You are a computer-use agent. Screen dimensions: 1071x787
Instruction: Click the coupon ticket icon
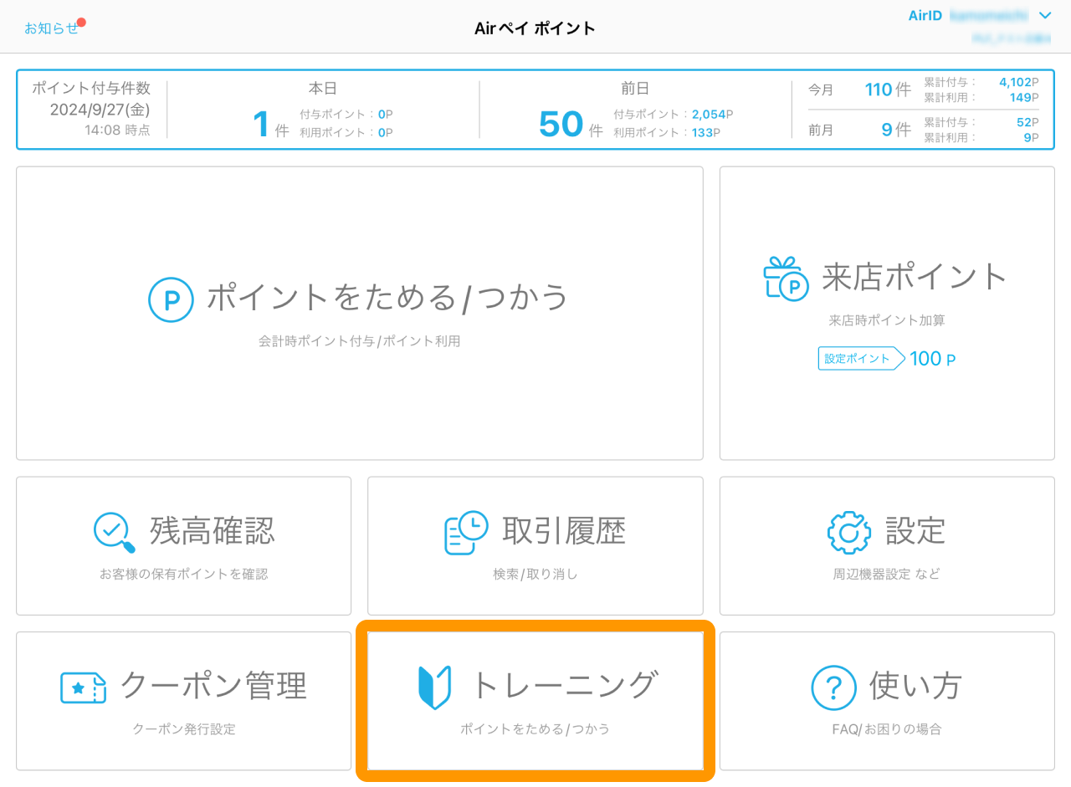pos(84,687)
